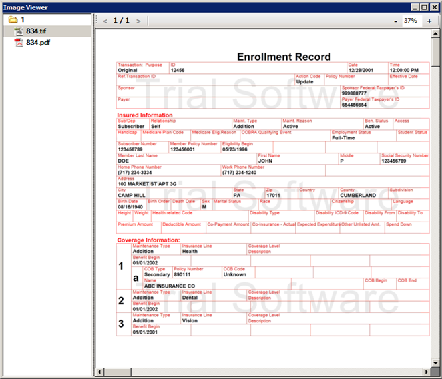Click the horizontal scrollbar right arrow
The height and width of the screenshot is (379, 442).
[x=427, y=371]
